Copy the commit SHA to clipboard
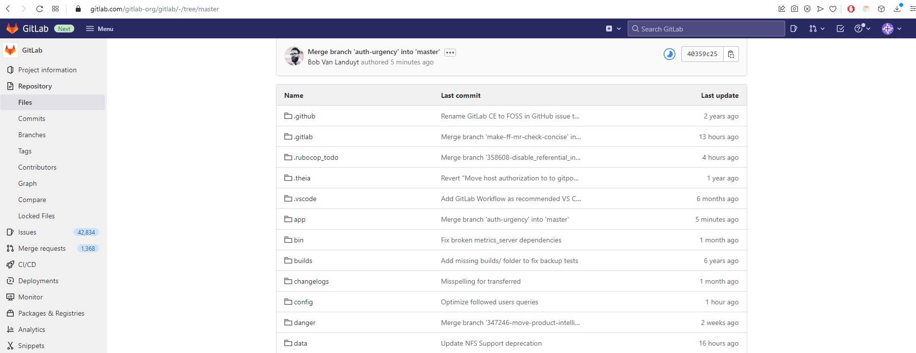Viewport: 916px width, 353px height. pos(731,54)
